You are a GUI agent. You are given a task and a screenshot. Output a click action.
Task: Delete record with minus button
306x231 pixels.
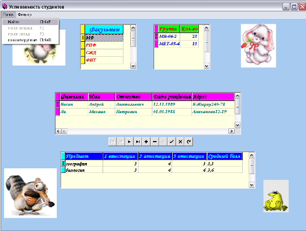click(x=155, y=142)
